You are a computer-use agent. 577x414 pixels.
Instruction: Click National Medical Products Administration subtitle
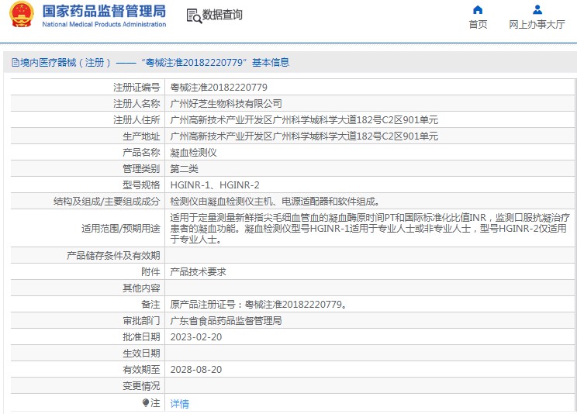(x=104, y=24)
